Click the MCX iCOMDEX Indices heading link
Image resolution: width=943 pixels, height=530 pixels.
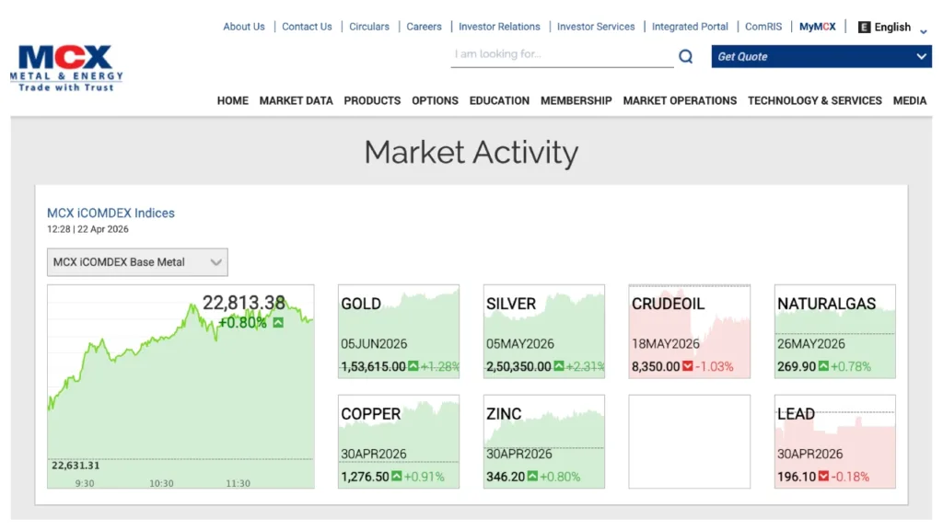tap(111, 213)
